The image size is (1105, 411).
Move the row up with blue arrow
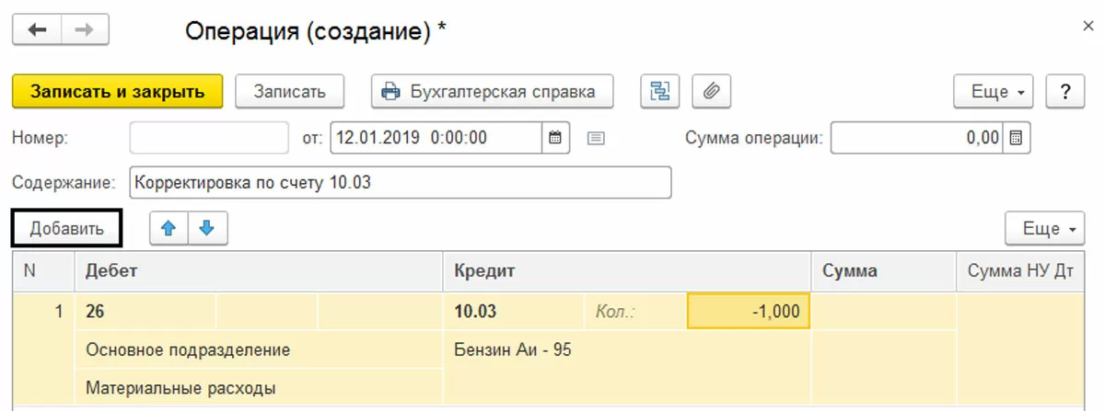pos(169,229)
